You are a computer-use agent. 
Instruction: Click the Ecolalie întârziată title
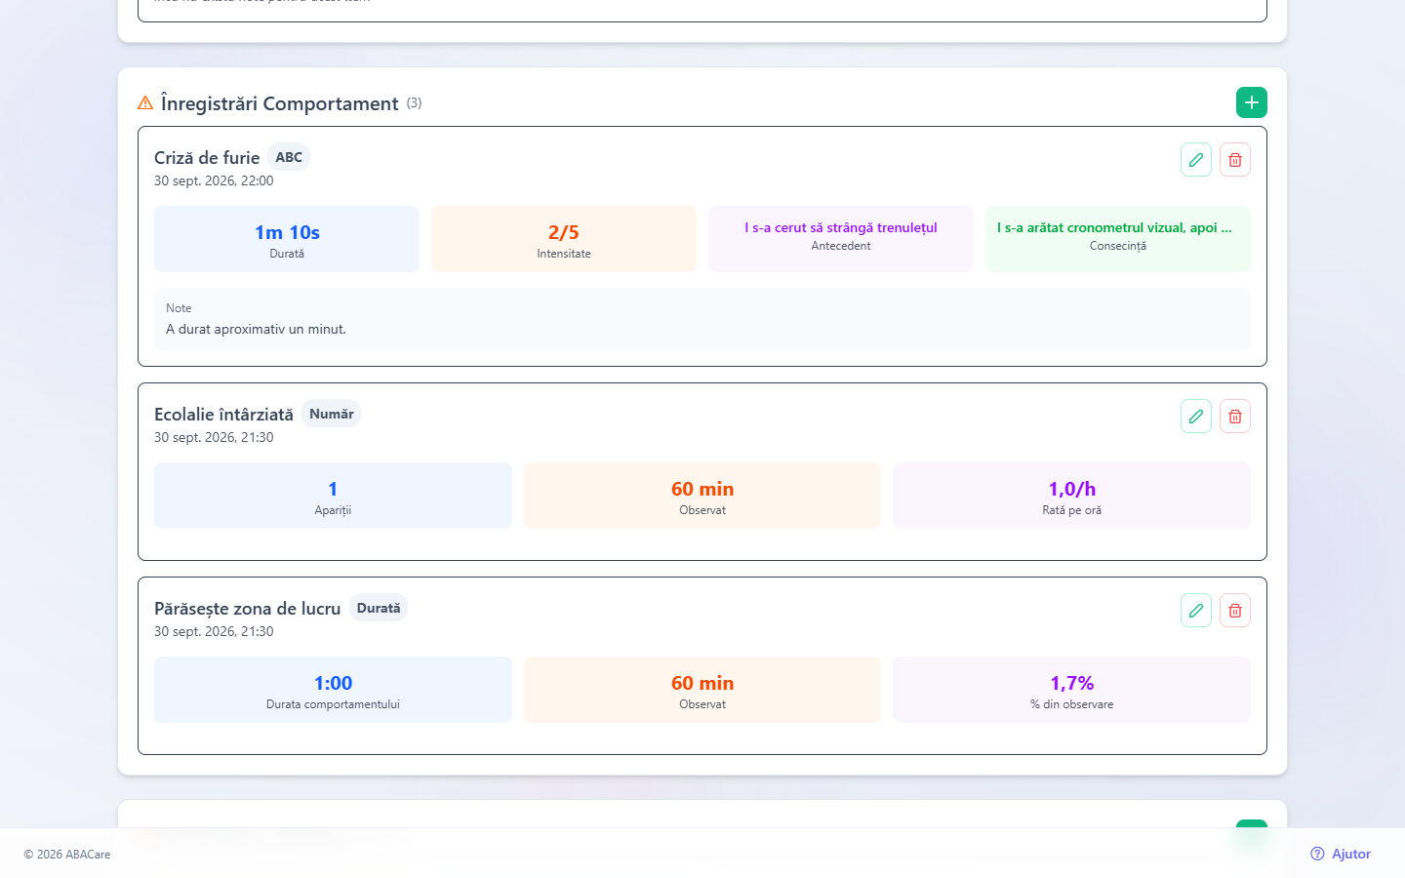pos(223,415)
